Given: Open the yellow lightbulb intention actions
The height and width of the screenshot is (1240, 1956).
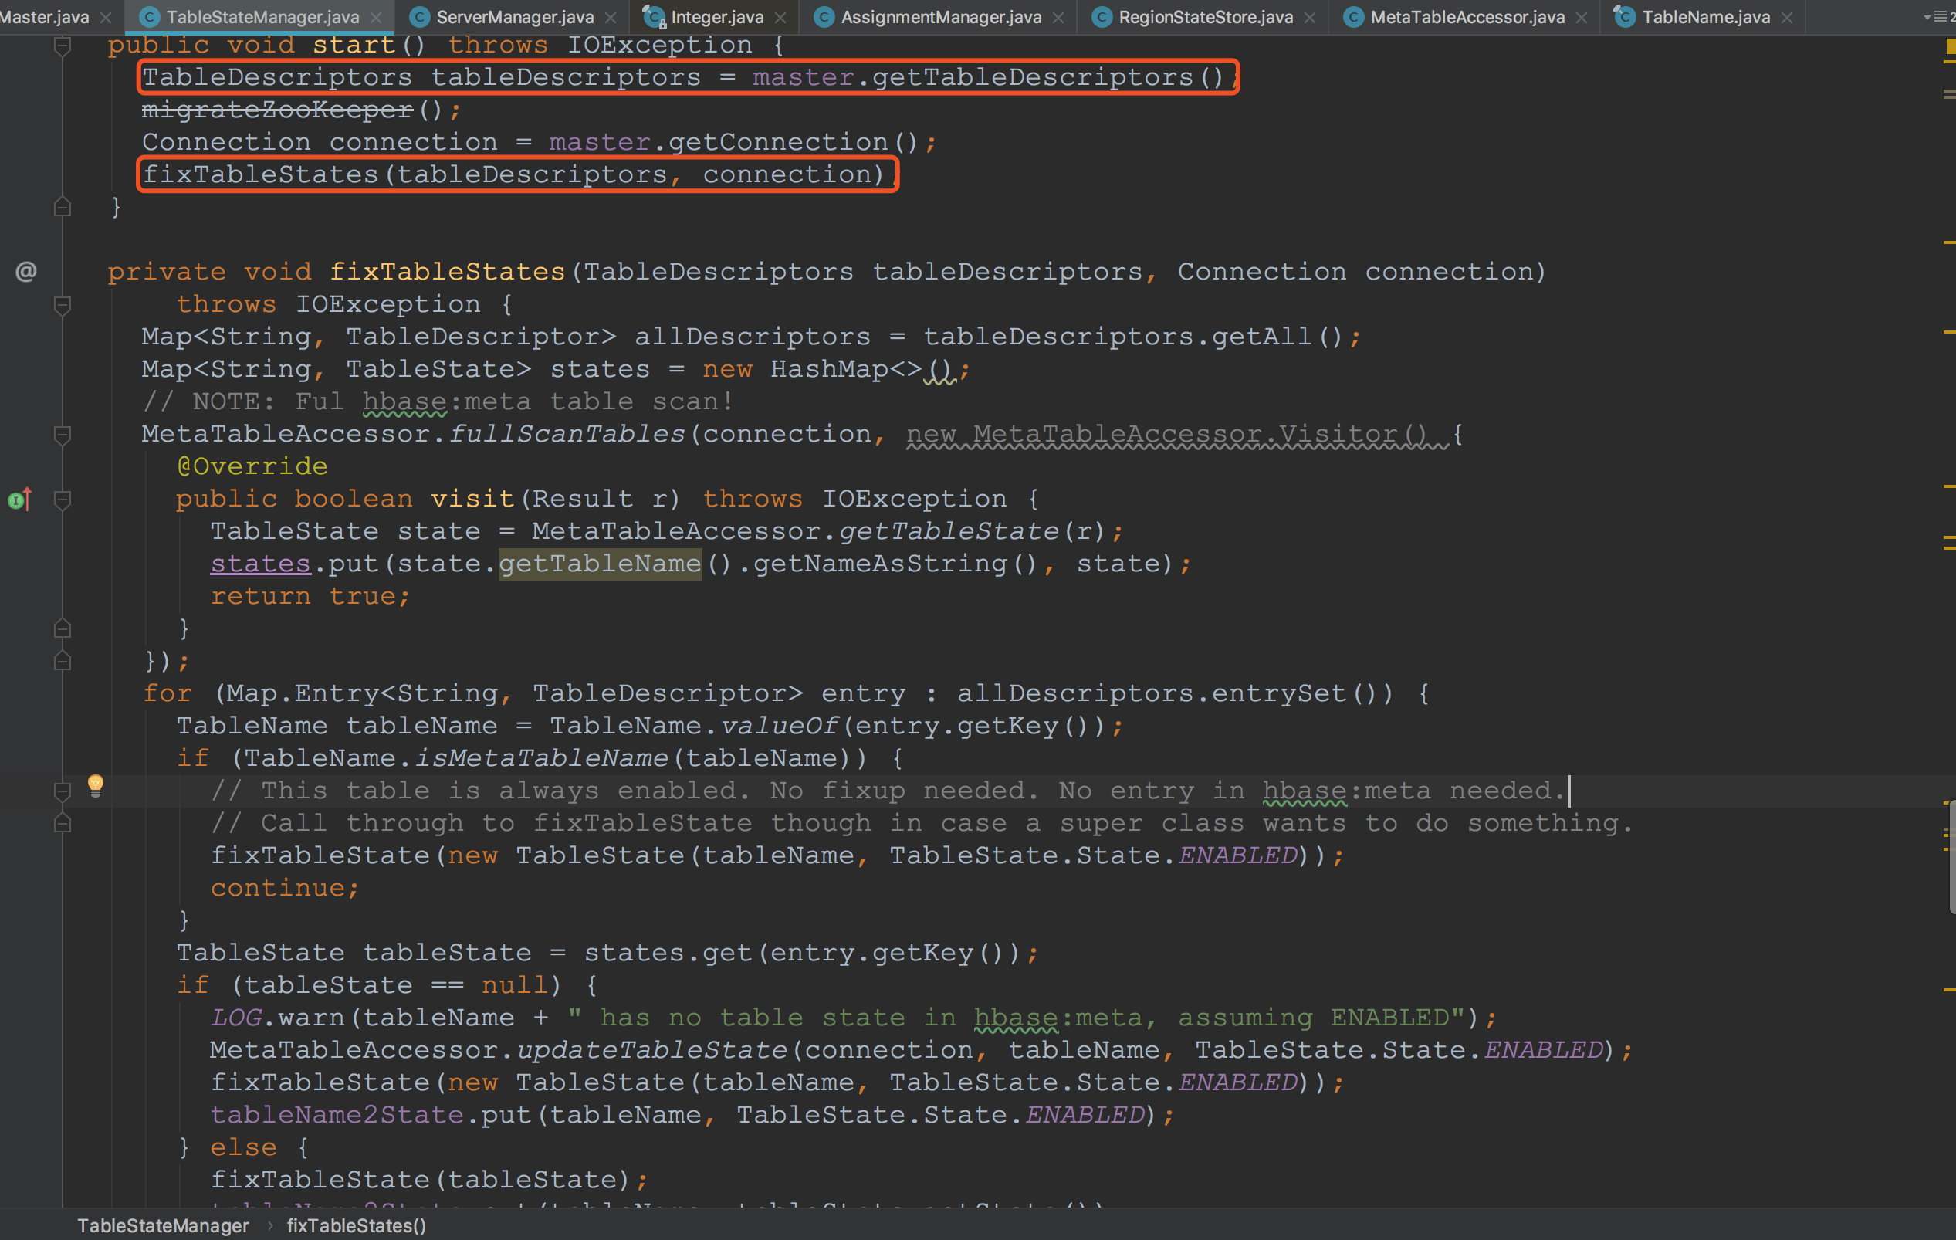Looking at the screenshot, I should (x=95, y=785).
